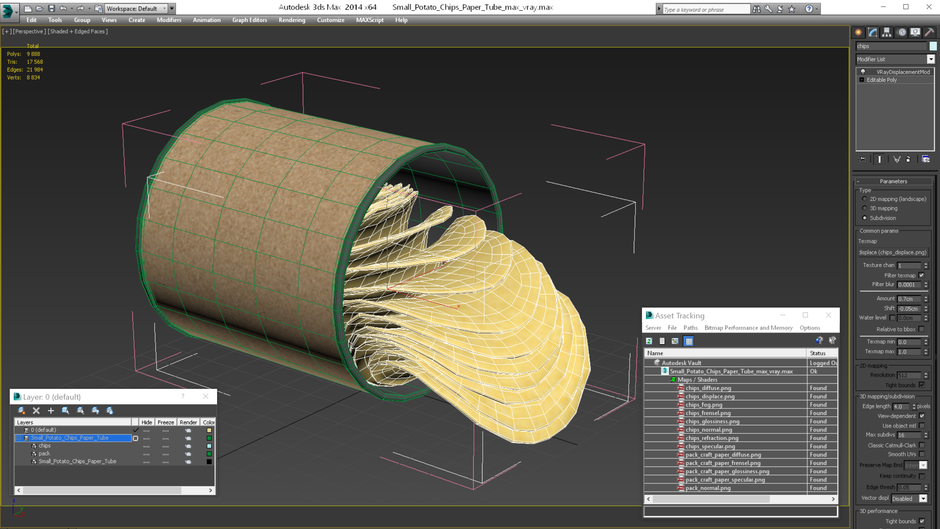
Task: Select chips_diffuse.png in Asset Tracking
Action: pyautogui.click(x=708, y=388)
